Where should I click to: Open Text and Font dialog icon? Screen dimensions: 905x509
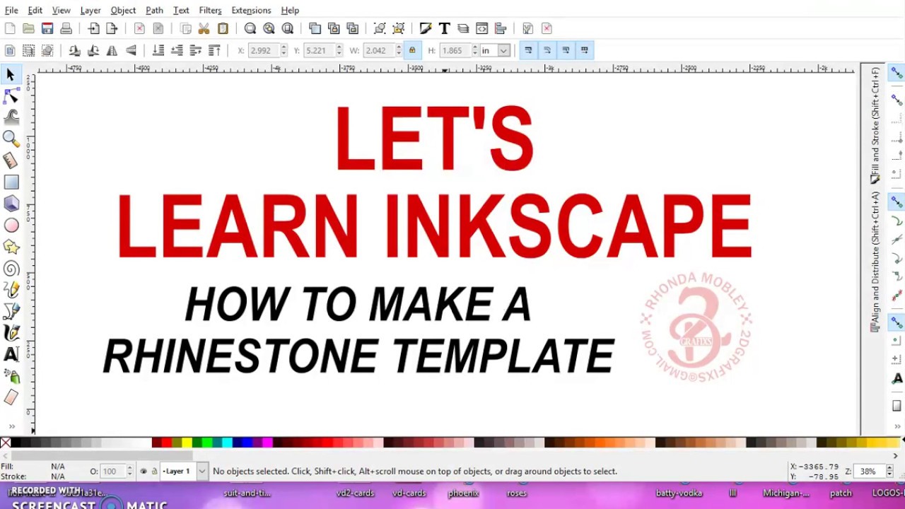444,28
